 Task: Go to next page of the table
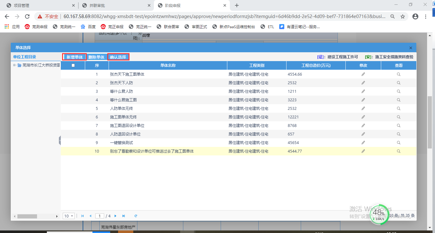[x=116, y=216]
